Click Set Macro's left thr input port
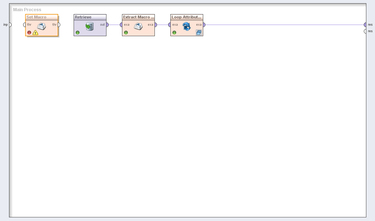375x221 pixels. [x=25, y=25]
